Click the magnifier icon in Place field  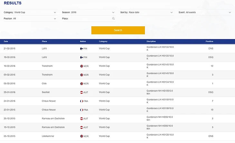point(113,19)
